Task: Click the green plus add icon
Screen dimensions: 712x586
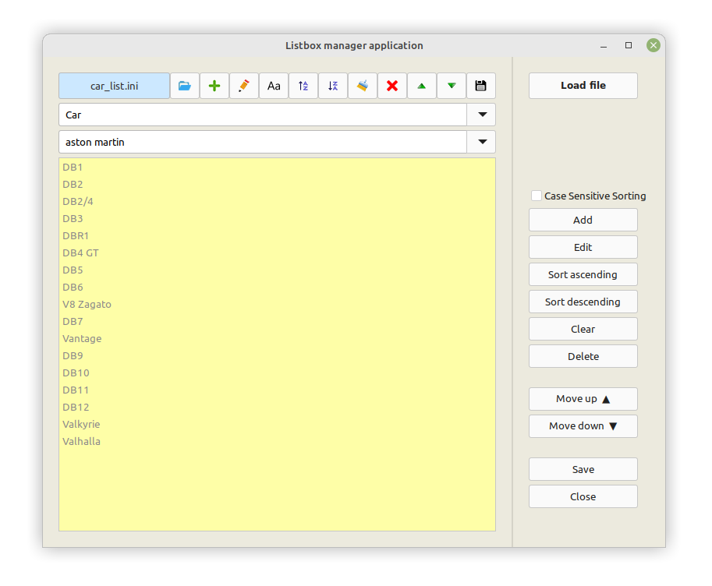Action: [x=214, y=86]
